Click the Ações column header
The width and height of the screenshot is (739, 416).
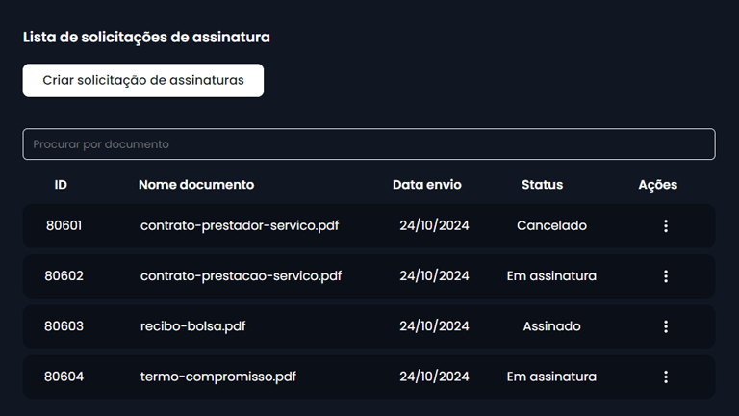coord(658,185)
